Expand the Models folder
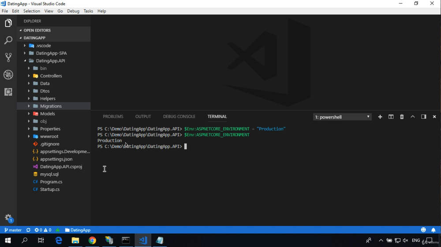 pyautogui.click(x=47, y=114)
